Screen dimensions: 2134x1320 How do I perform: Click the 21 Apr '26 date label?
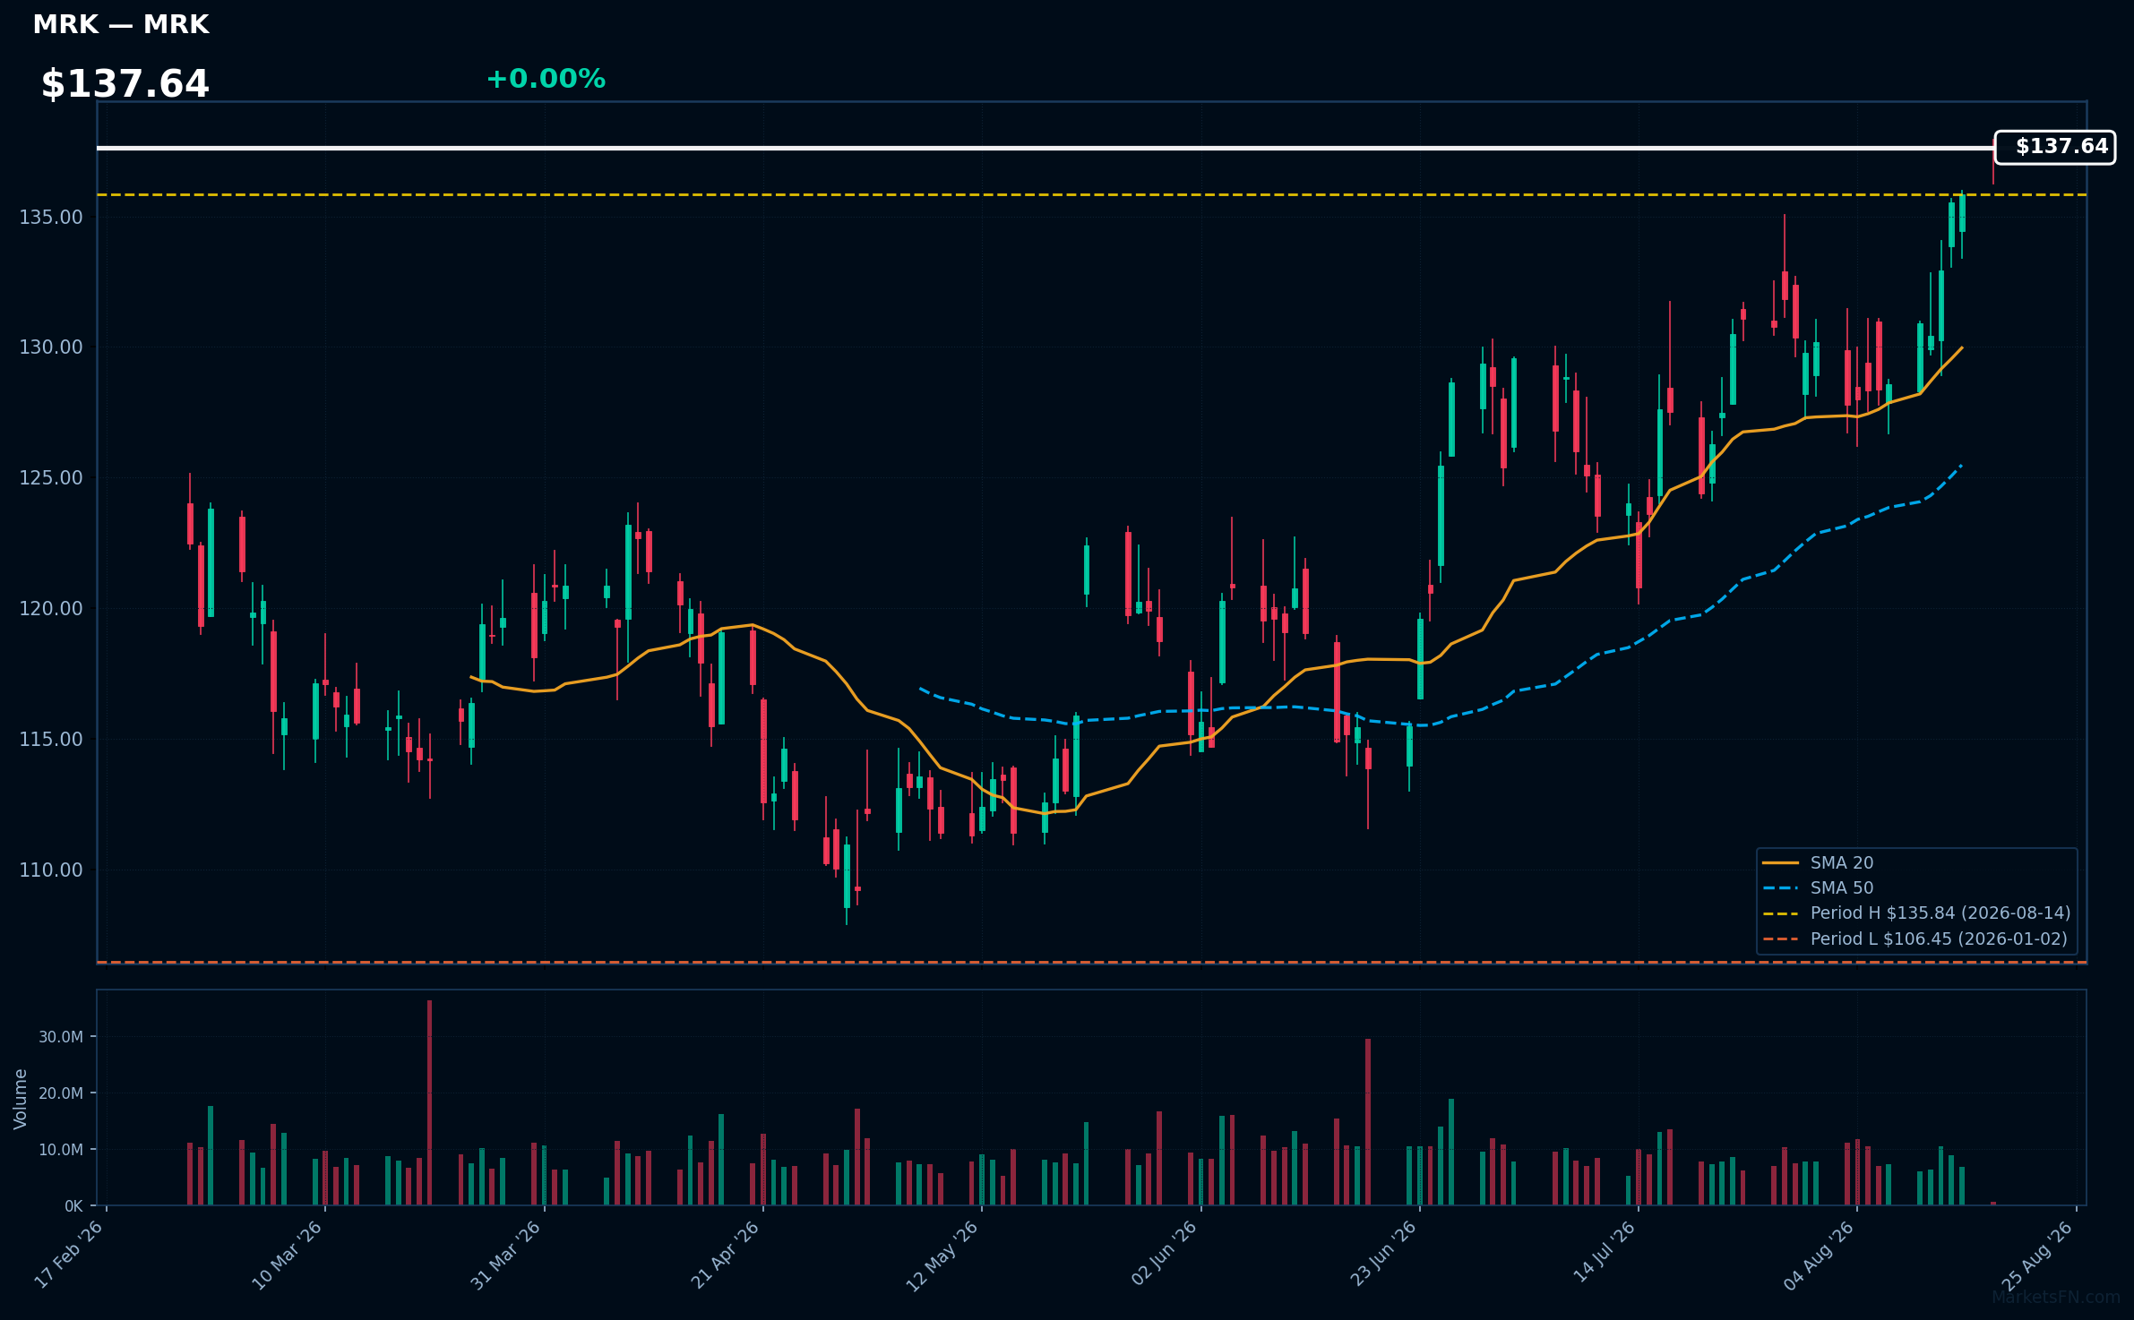pyautogui.click(x=725, y=1255)
